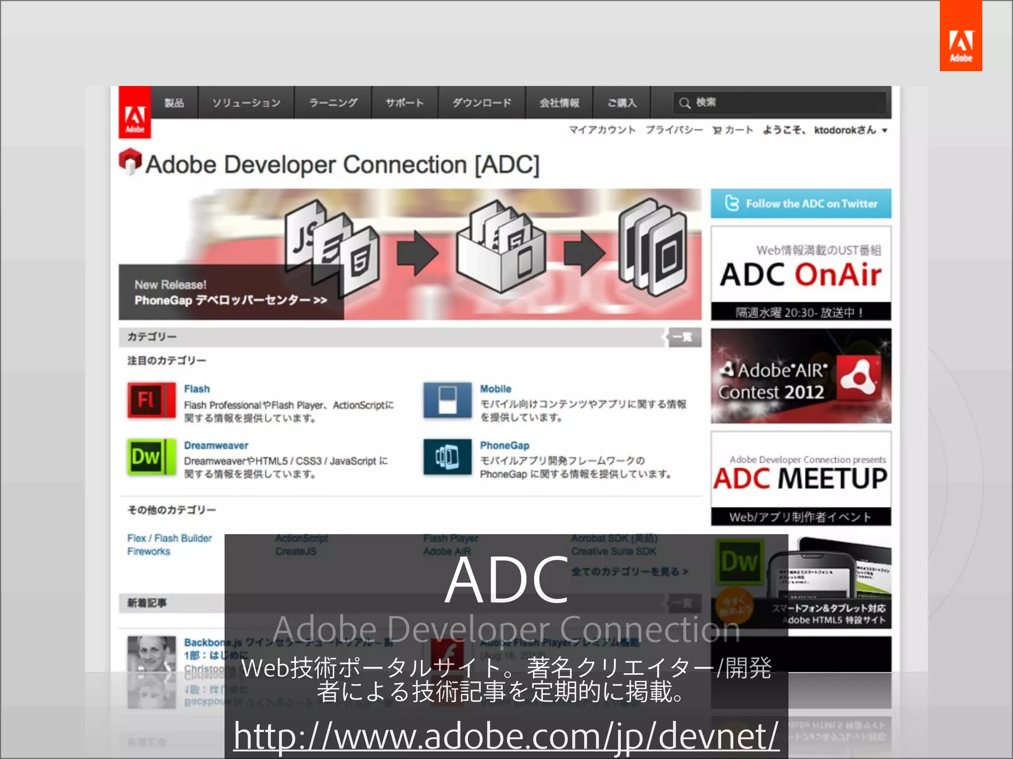Open the Flash category link
This screenshot has width=1013, height=759.
click(x=197, y=389)
